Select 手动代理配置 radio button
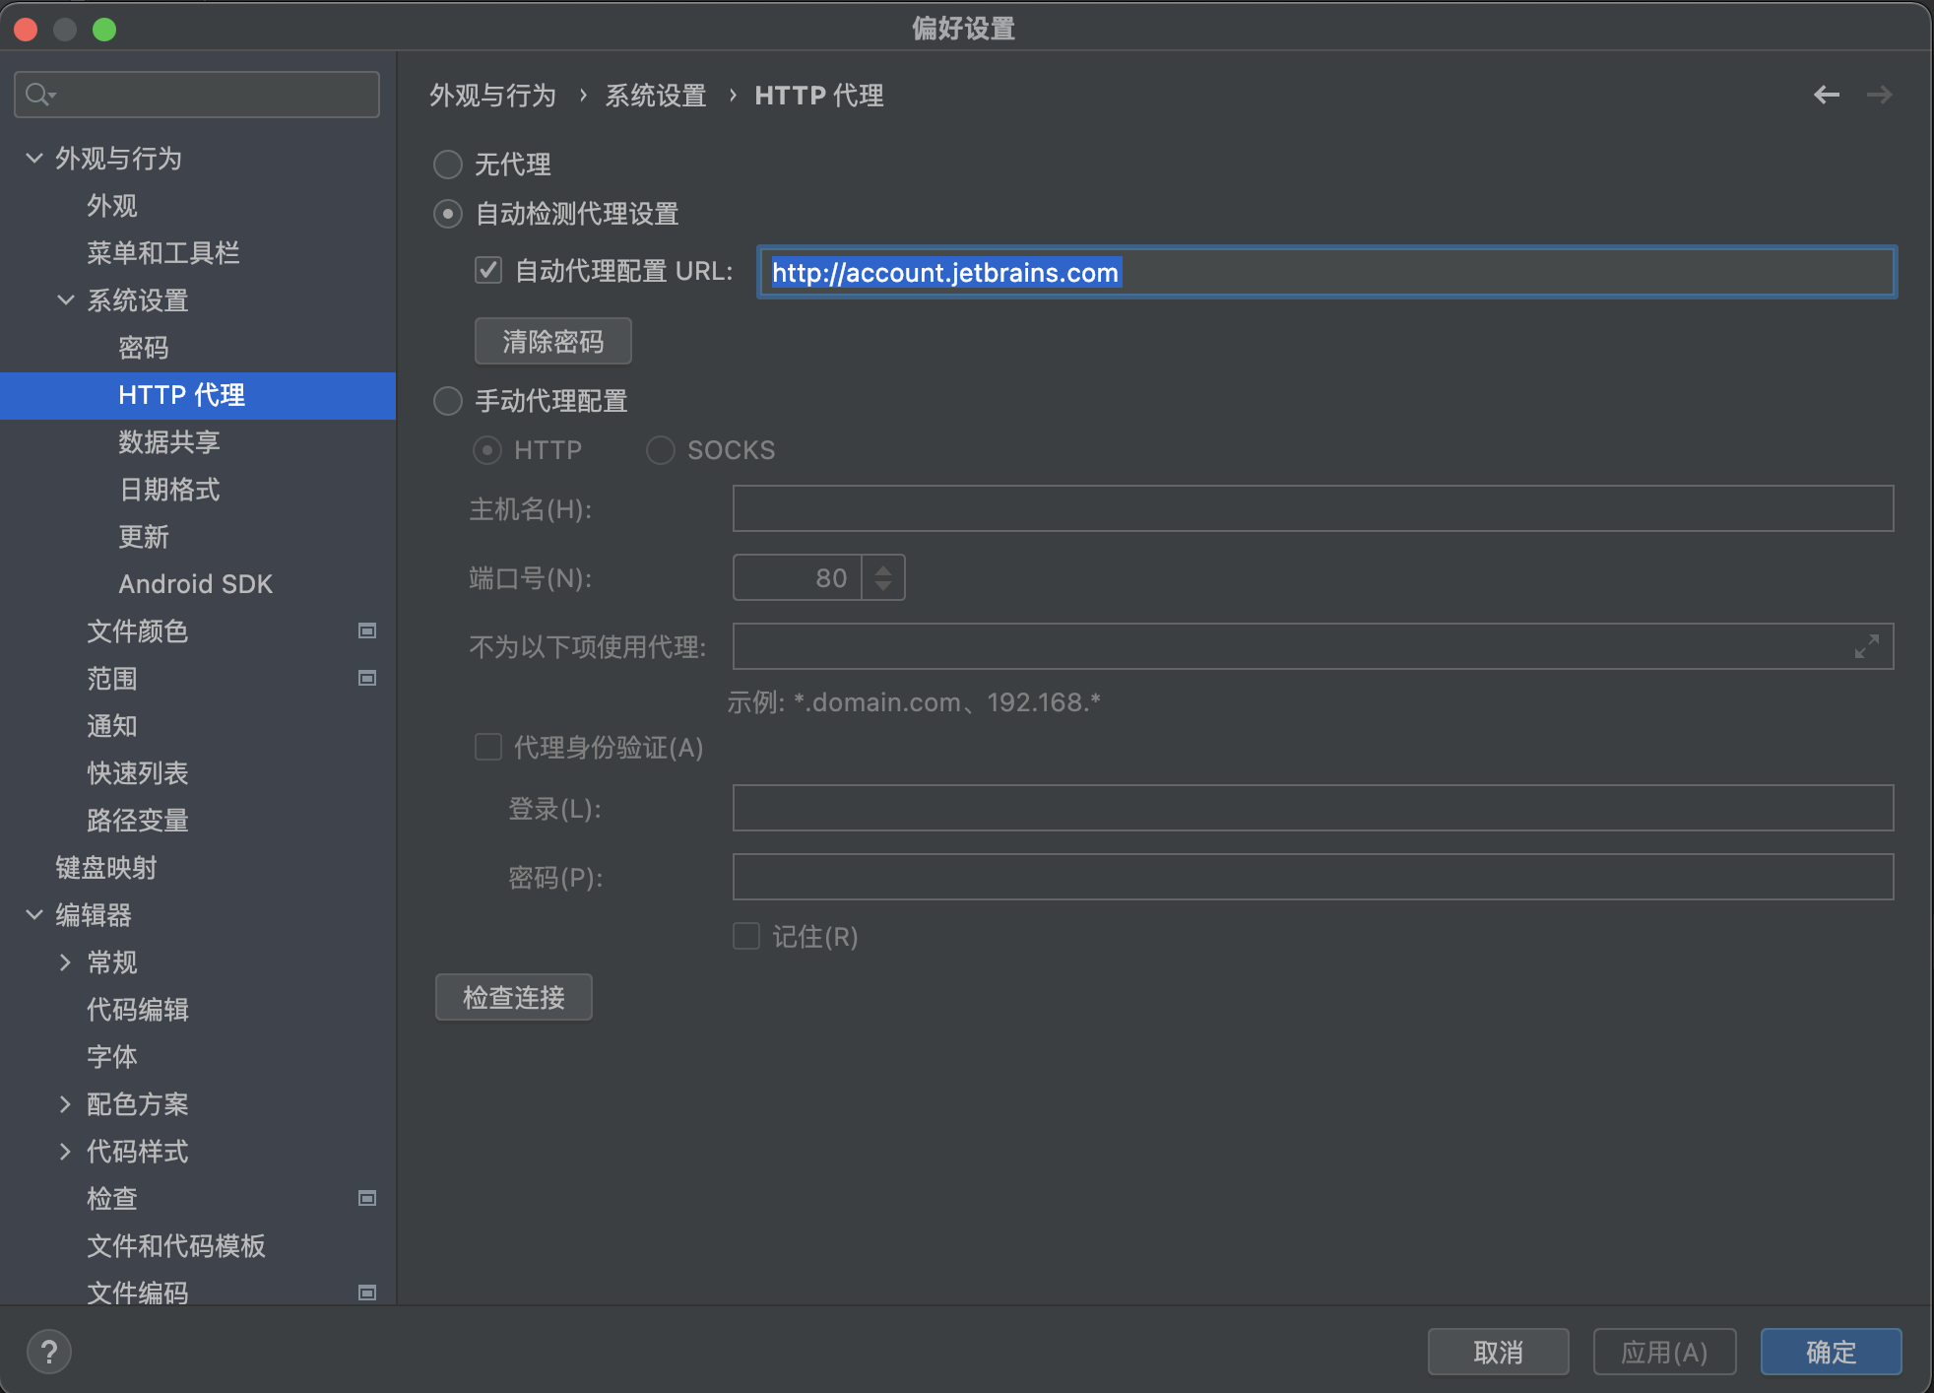1934x1393 pixels. click(448, 401)
